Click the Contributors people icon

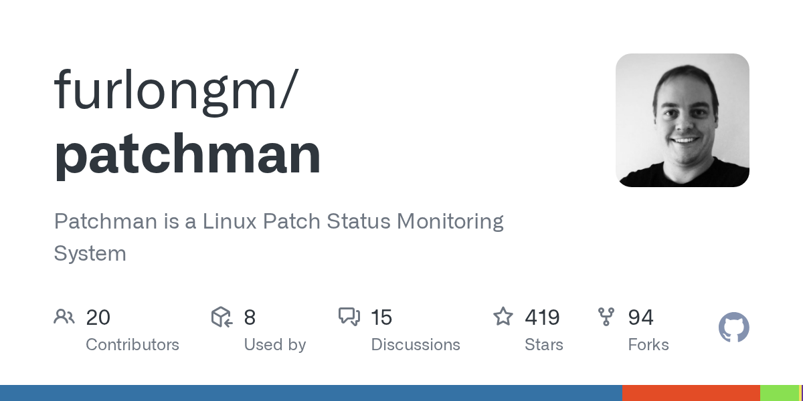coord(64,317)
